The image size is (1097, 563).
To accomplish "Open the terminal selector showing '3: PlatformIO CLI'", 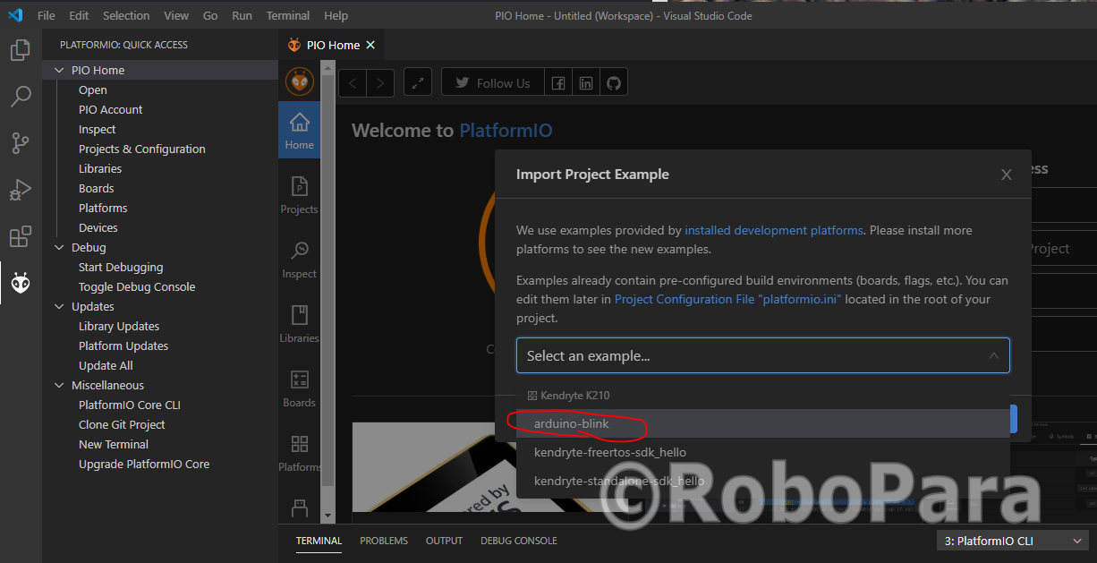I will [x=1012, y=540].
